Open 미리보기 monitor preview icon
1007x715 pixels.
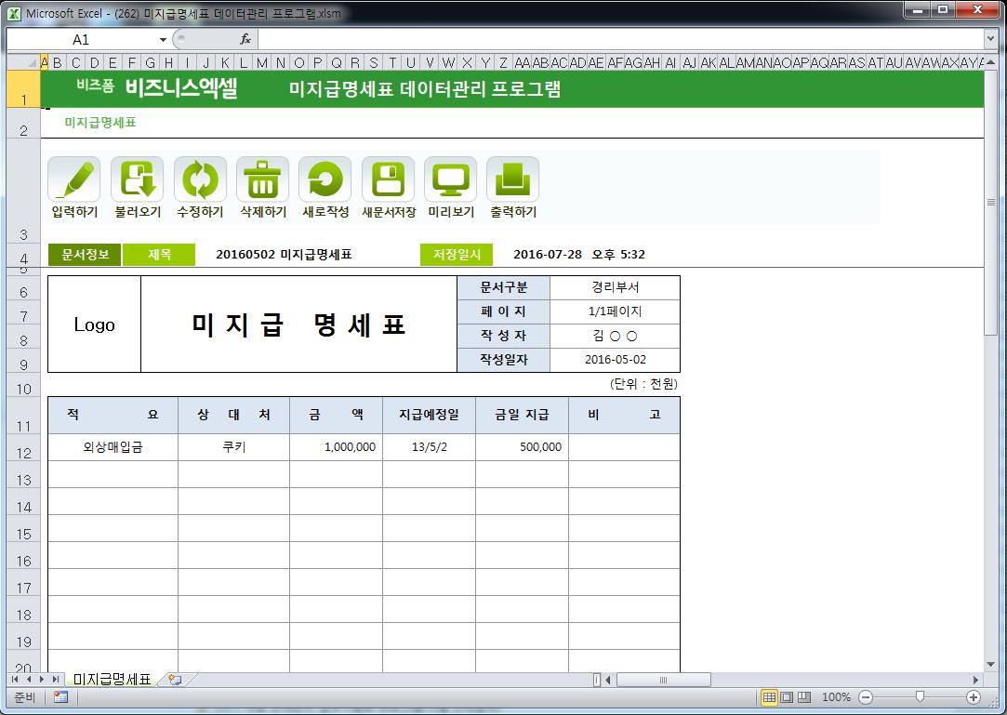point(450,179)
